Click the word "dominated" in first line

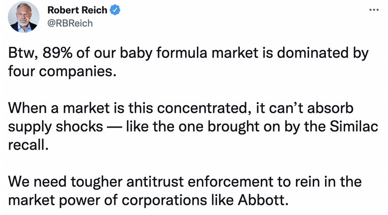pos(312,53)
